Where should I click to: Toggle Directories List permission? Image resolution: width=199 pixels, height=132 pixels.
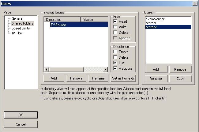pyautogui.click(x=115, y=63)
